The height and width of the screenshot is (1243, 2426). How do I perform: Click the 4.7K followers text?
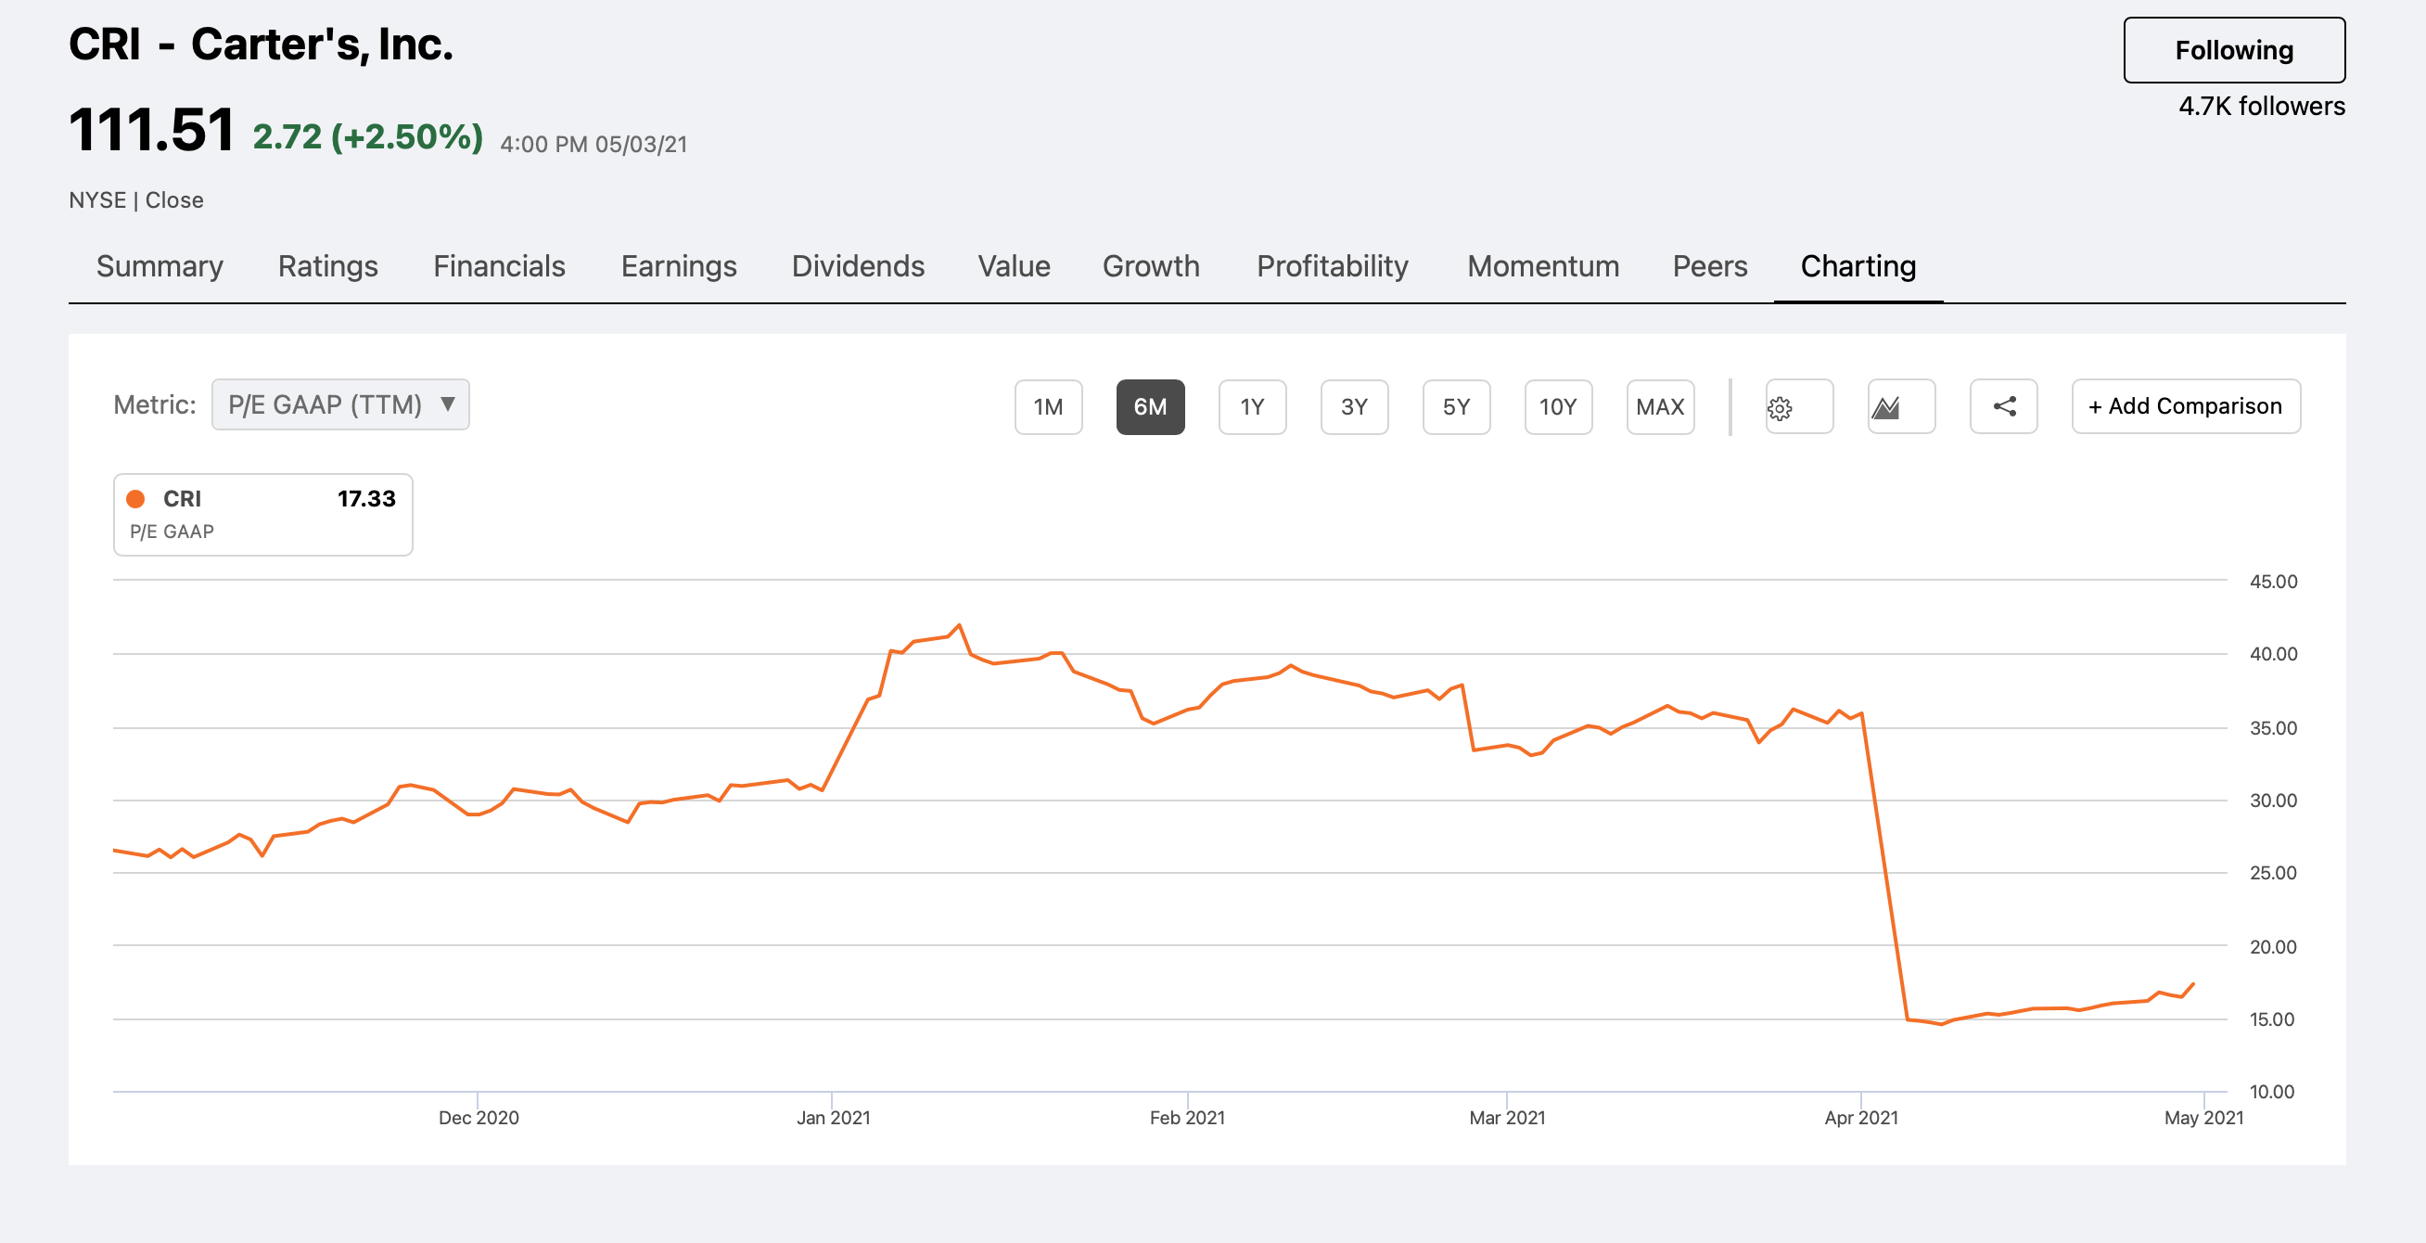(x=2261, y=107)
